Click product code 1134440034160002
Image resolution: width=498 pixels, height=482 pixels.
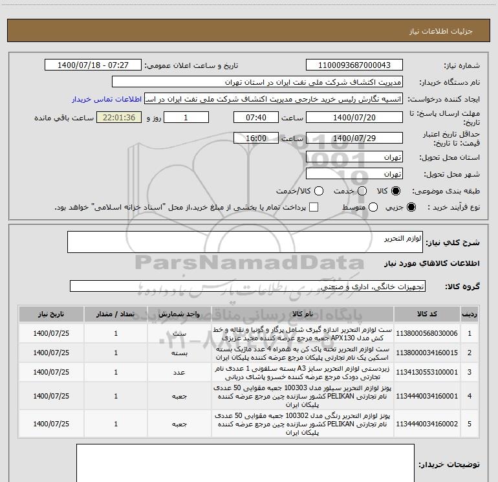pyautogui.click(x=427, y=424)
